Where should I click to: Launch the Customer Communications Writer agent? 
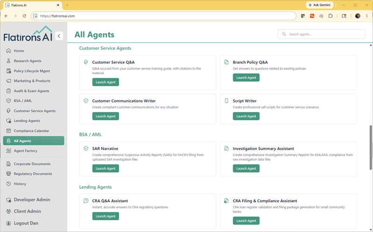click(x=106, y=116)
